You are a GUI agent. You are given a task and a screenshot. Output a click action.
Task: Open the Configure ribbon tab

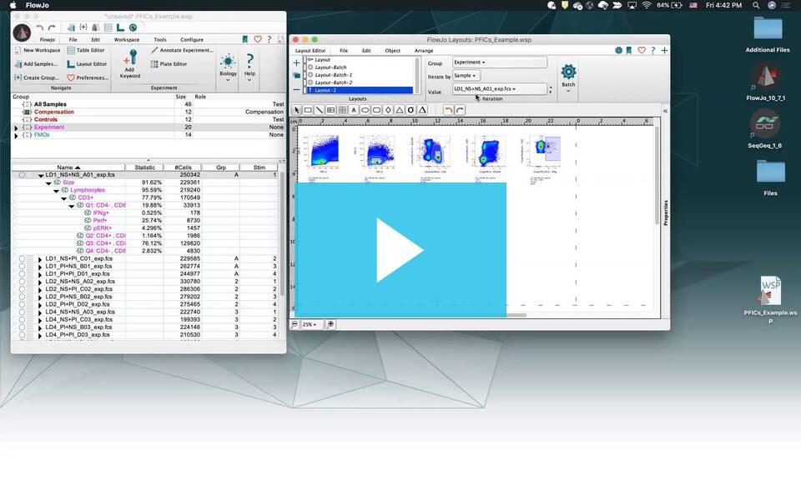coord(192,40)
